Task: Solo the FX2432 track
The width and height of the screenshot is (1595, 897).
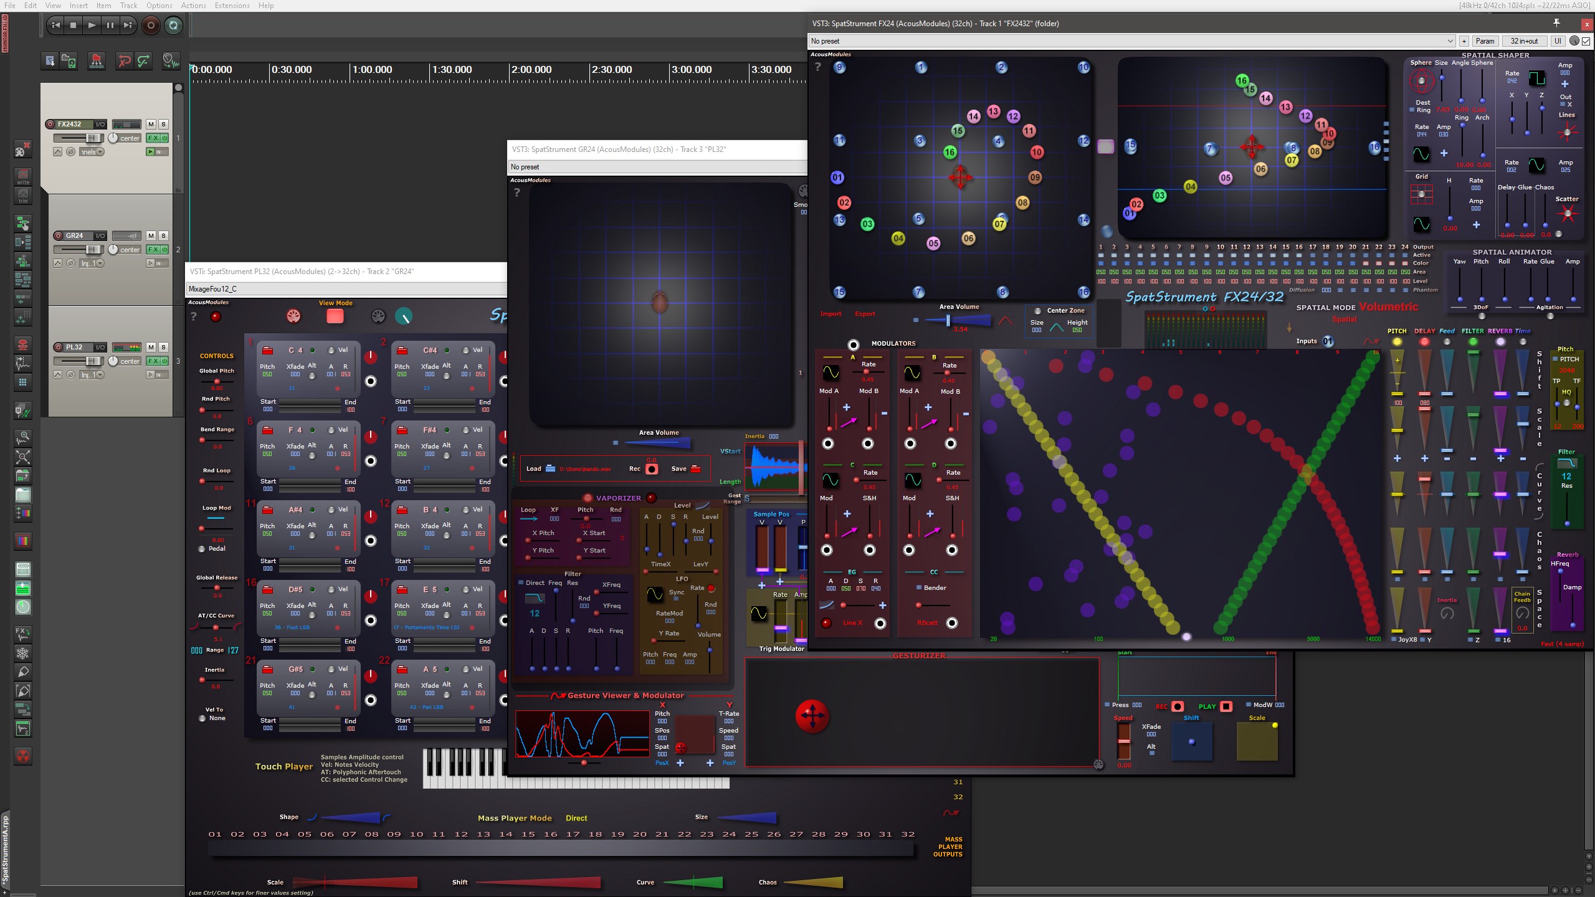Action: click(x=163, y=124)
